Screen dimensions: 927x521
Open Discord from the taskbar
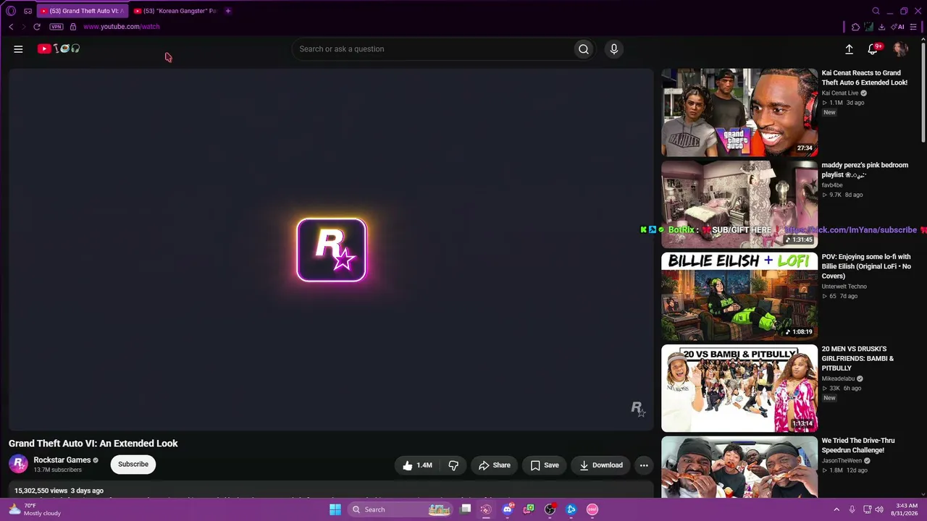(x=508, y=509)
